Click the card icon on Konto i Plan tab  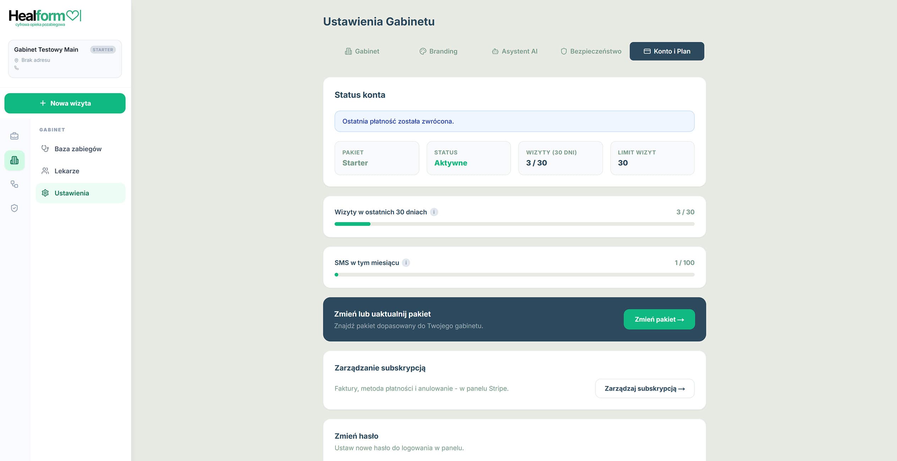point(647,51)
